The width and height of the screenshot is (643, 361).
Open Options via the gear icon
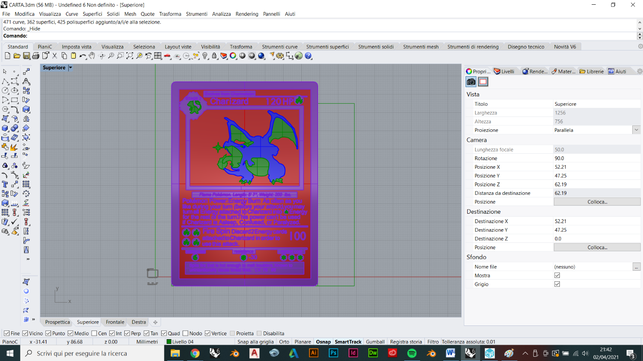pyautogui.click(x=280, y=56)
